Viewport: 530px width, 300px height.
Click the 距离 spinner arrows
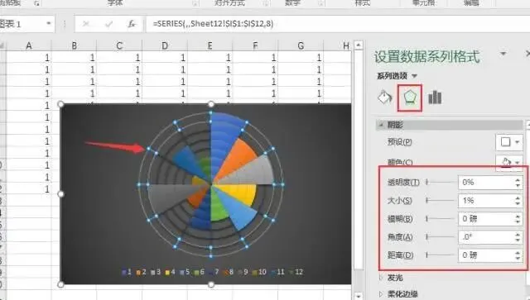coord(518,255)
